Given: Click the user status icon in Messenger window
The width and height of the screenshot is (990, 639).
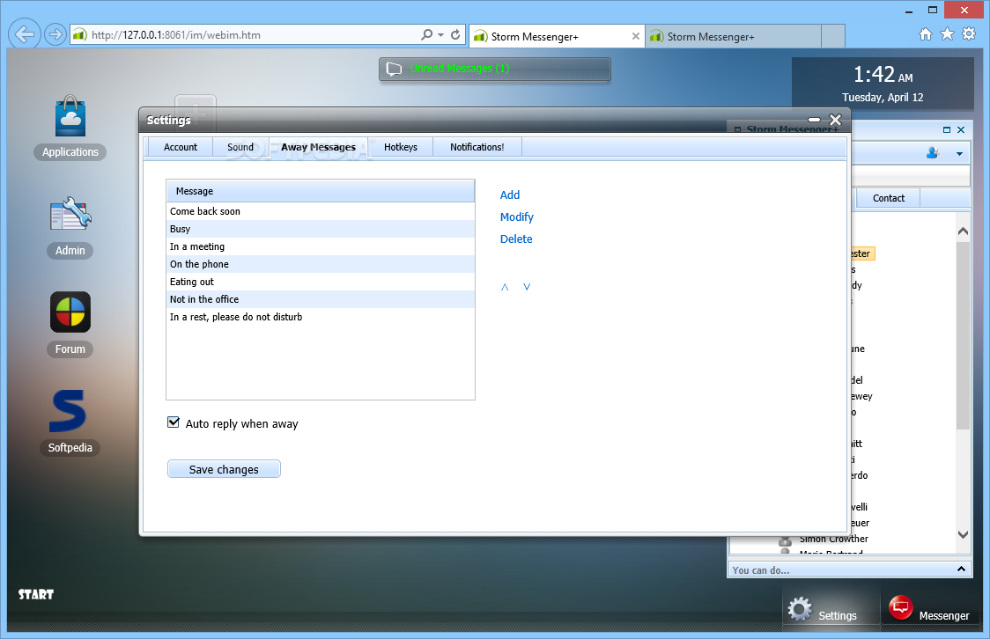Looking at the screenshot, I should click(933, 152).
